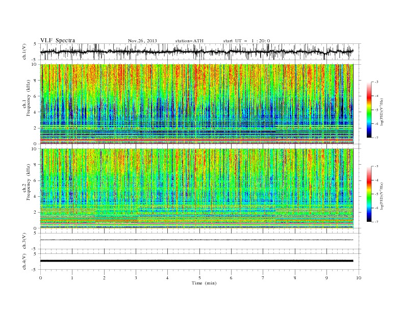Click the time axis tick label '10'

[x=359, y=278]
